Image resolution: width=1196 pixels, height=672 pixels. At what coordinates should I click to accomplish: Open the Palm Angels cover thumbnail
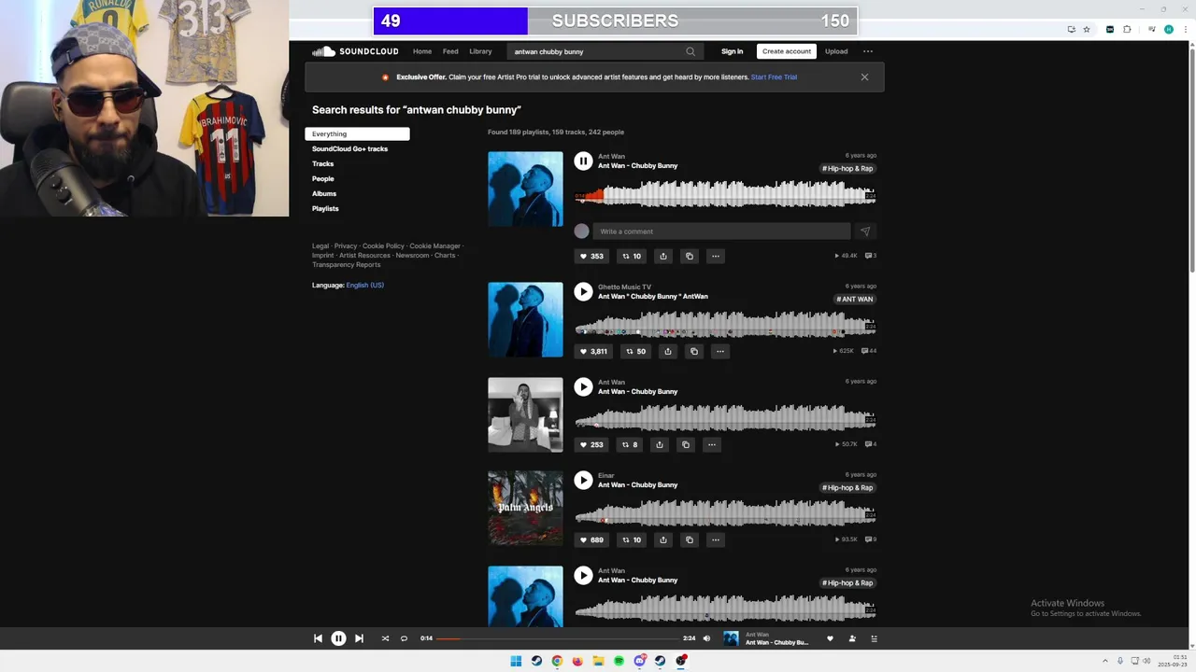pyautogui.click(x=525, y=508)
